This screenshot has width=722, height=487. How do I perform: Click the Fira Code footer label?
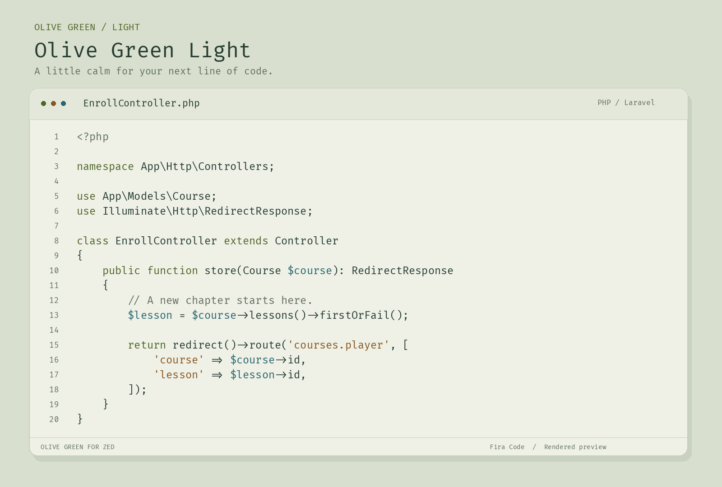point(507,447)
